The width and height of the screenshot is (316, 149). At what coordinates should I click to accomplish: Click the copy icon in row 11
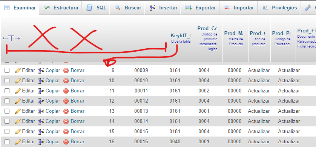point(41,91)
